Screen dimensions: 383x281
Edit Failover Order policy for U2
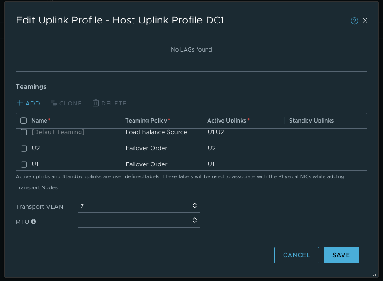(146, 148)
